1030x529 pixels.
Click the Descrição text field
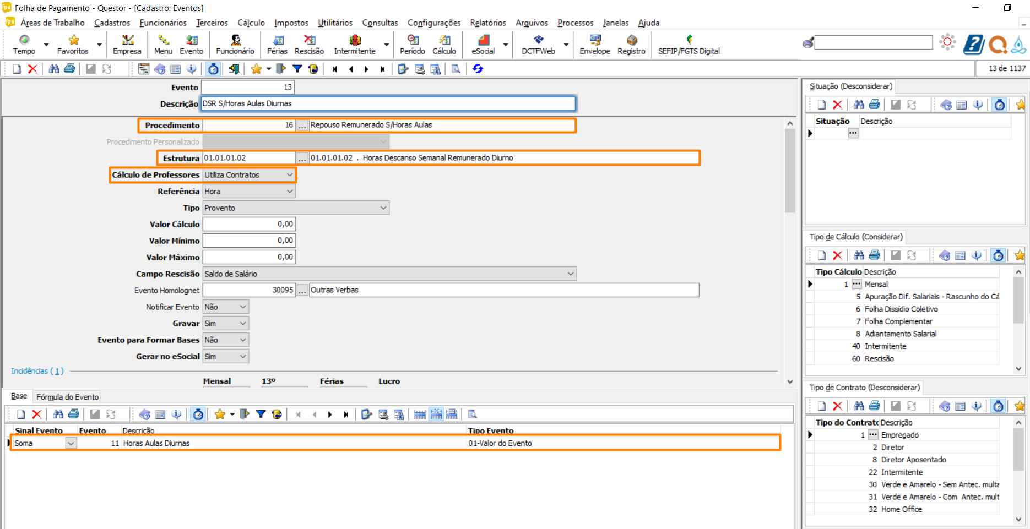point(388,103)
